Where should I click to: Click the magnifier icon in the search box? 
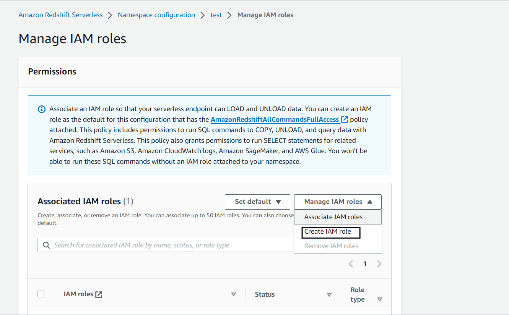coord(47,245)
